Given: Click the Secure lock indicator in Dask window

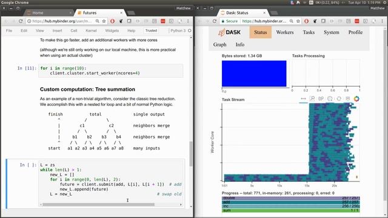Looking at the screenshot, I should coord(230,21).
